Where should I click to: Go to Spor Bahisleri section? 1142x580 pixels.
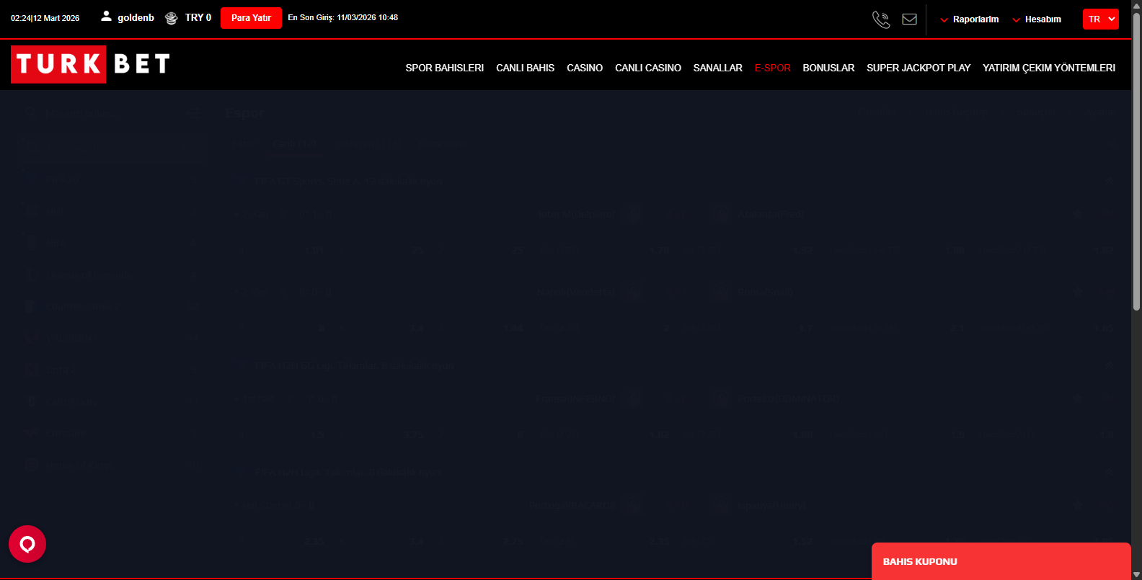[x=444, y=68]
